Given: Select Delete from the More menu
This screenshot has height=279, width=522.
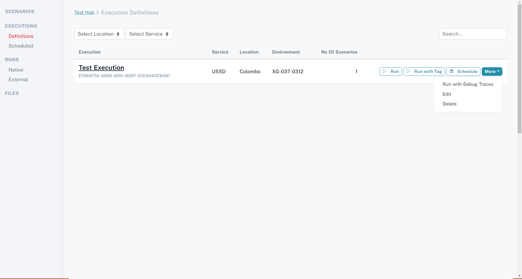Looking at the screenshot, I should click(x=449, y=104).
